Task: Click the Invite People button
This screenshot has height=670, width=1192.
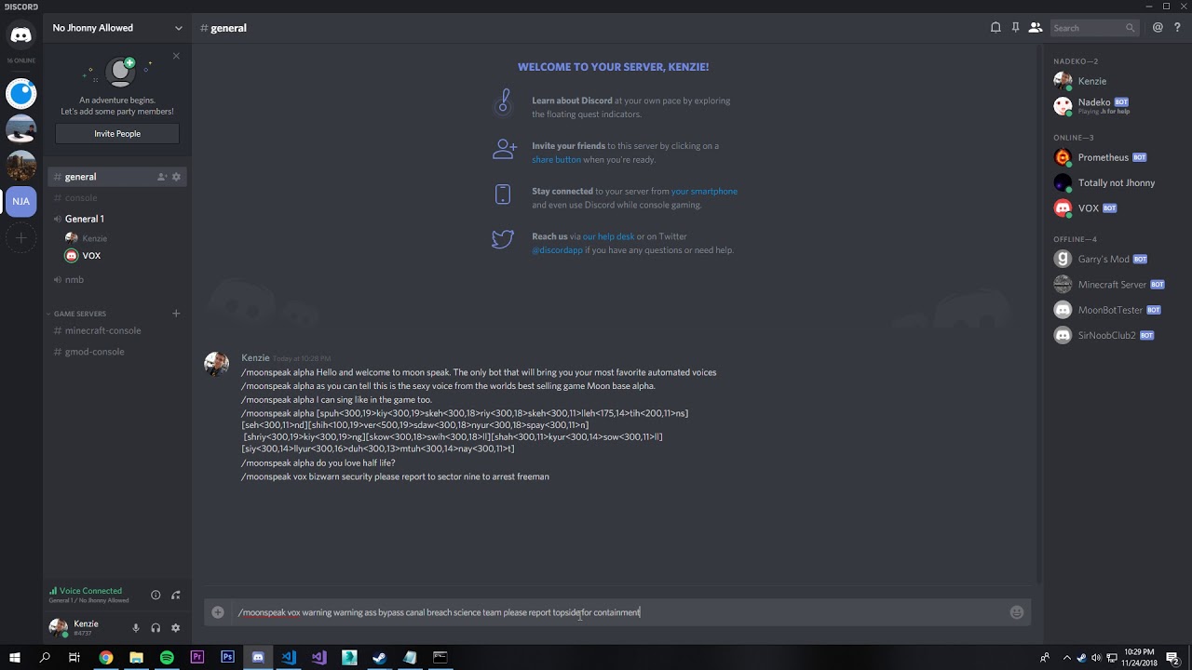Action: [117, 134]
